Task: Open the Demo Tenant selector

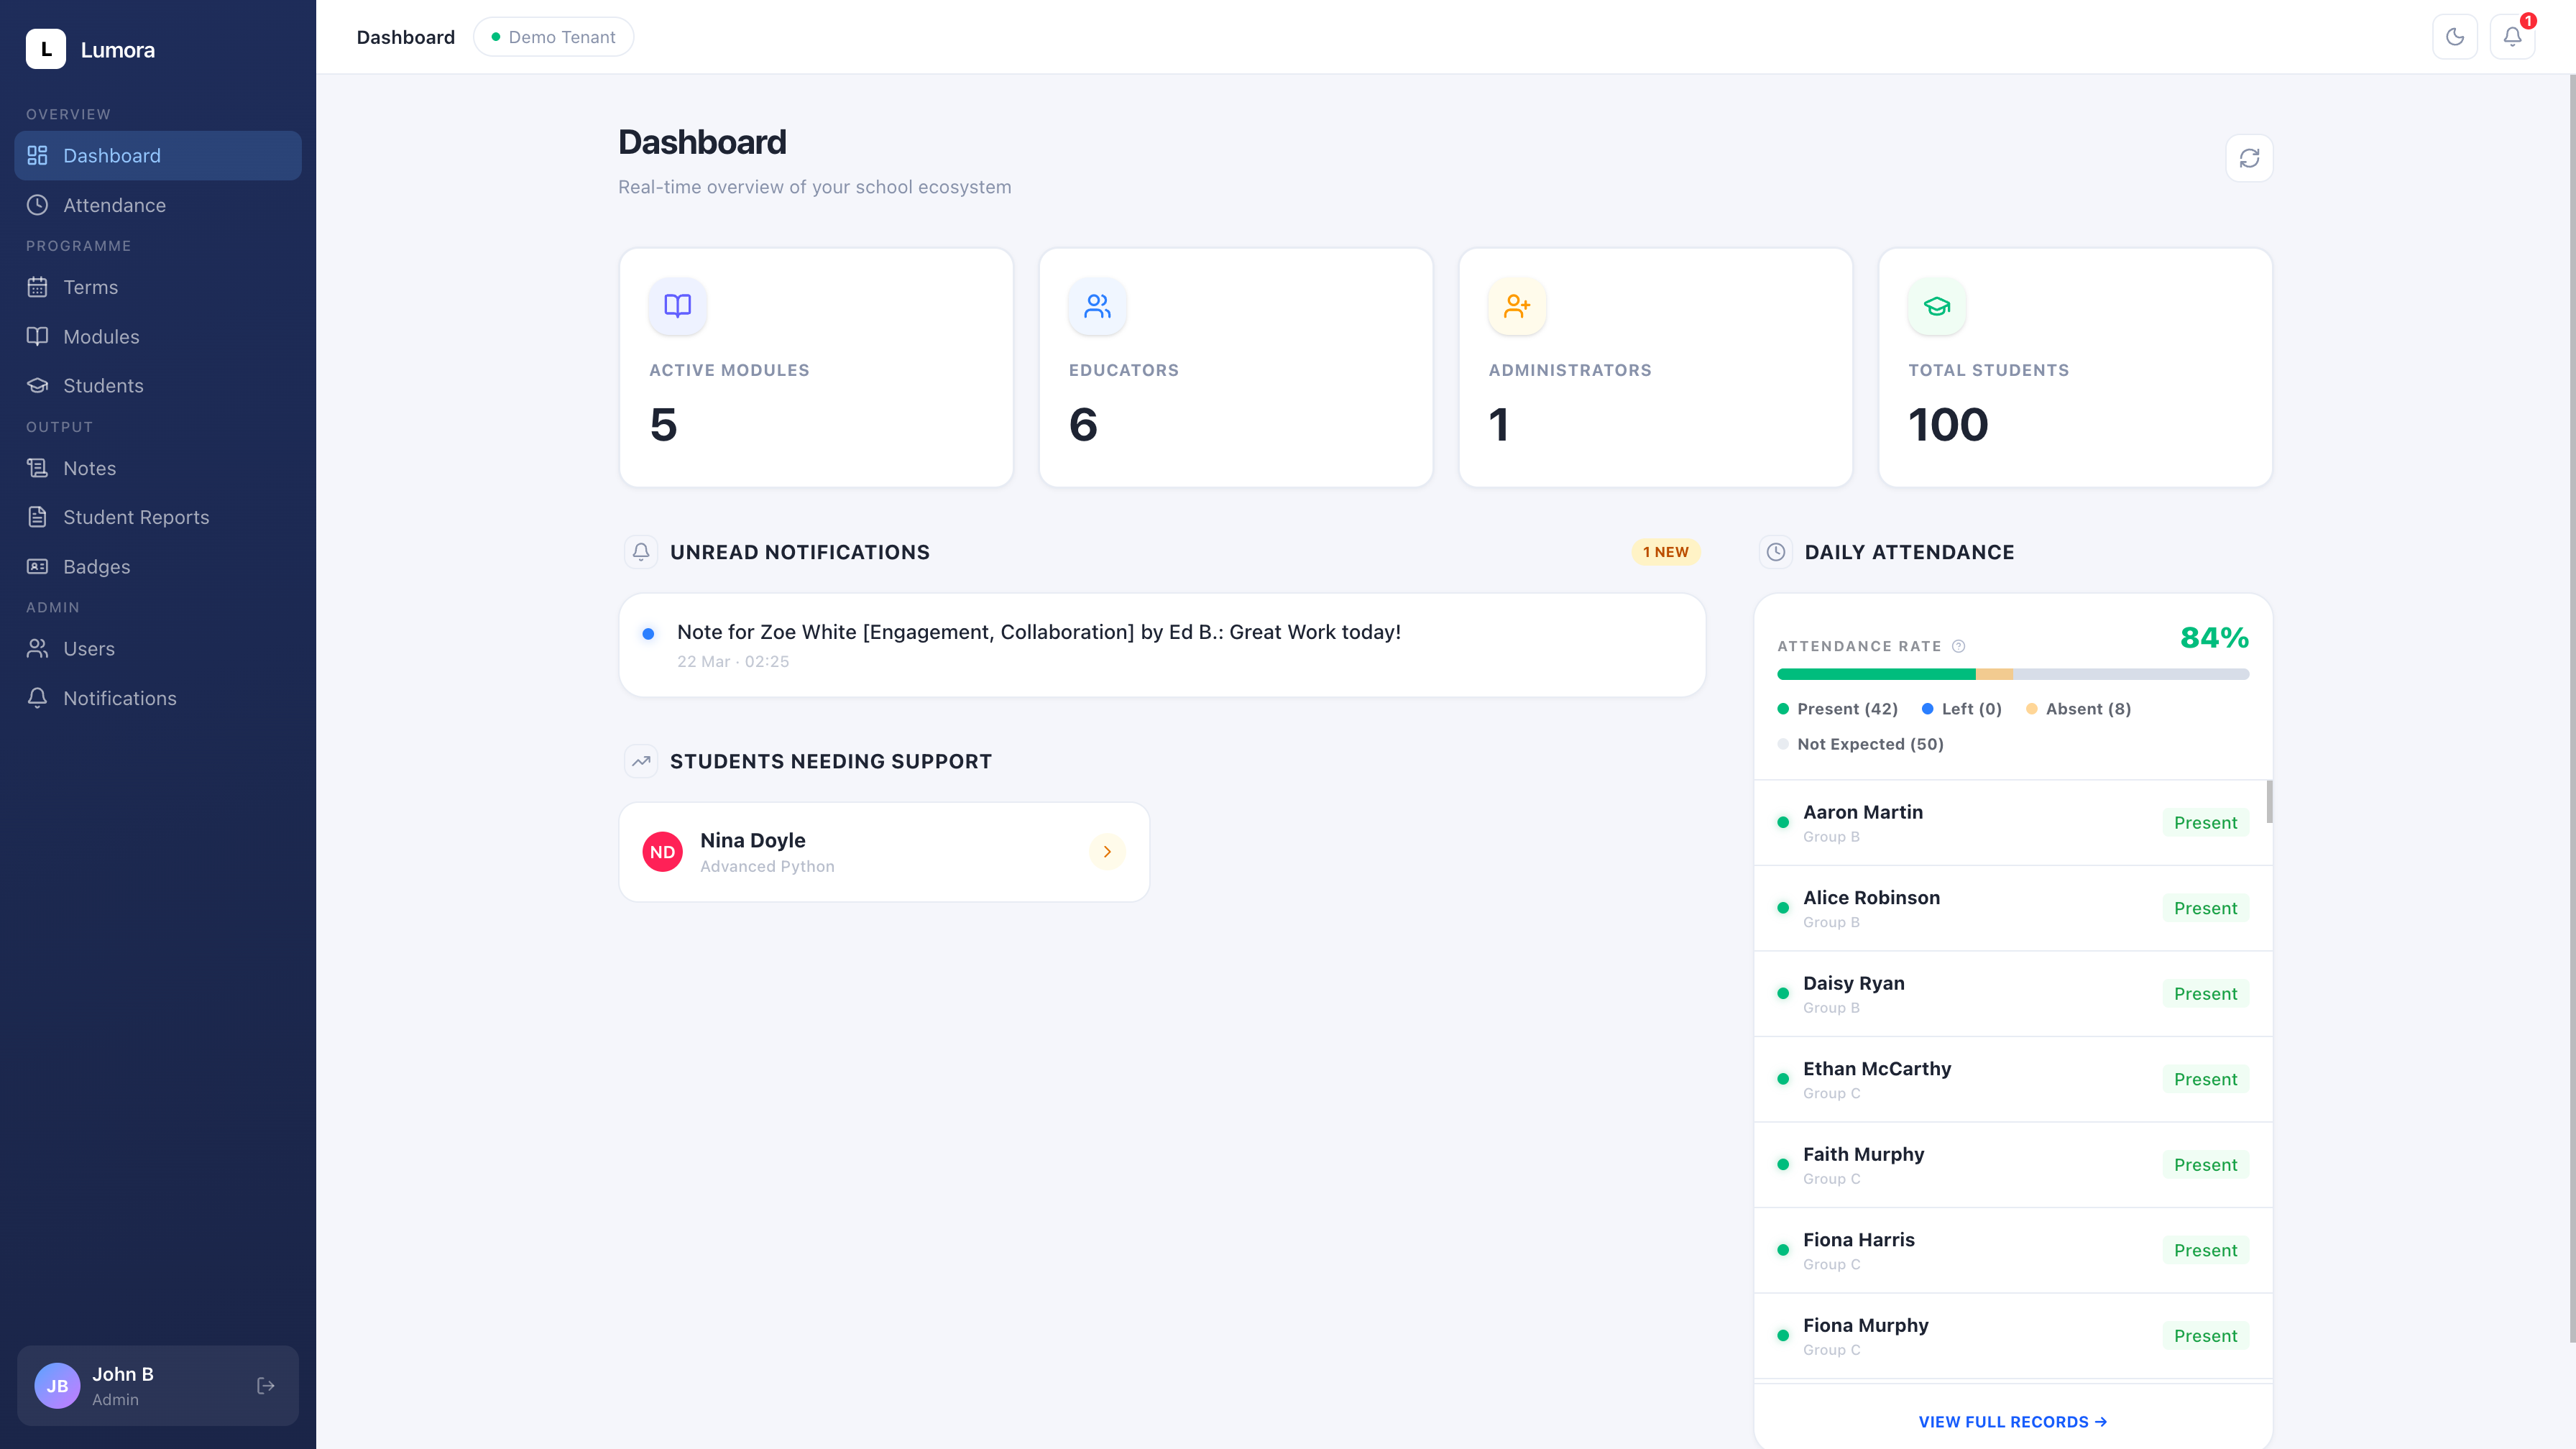Action: tap(553, 36)
